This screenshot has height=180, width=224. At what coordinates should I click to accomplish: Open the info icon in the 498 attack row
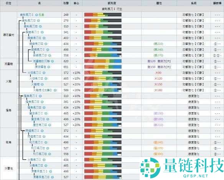click(46, 142)
